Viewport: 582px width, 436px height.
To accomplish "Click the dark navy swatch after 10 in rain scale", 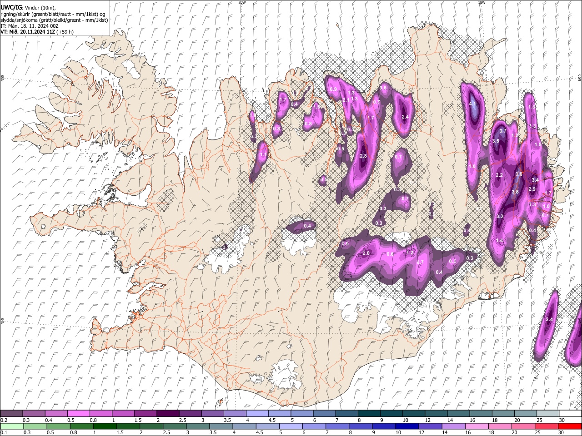I will point(407,426).
